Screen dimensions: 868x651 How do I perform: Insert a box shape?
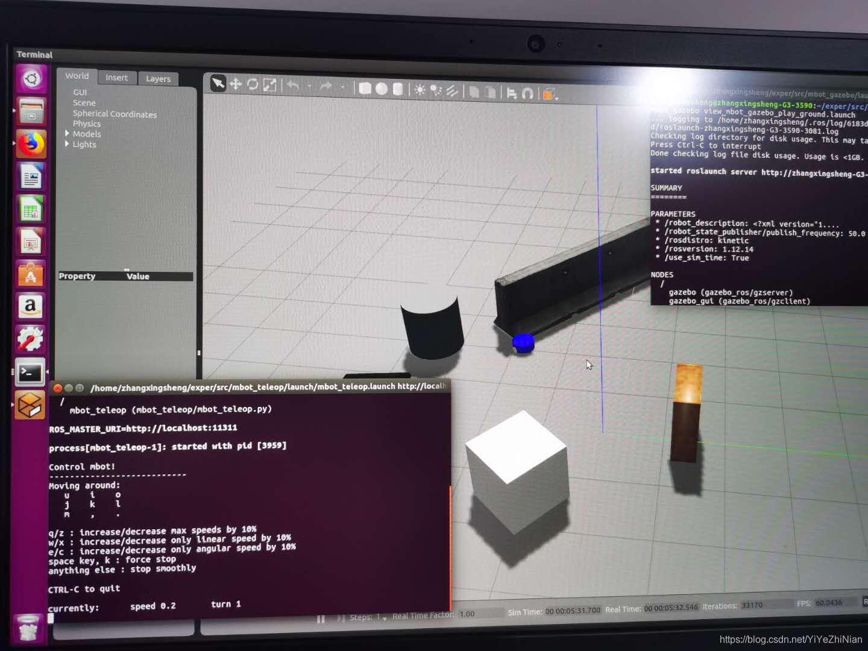pos(365,88)
